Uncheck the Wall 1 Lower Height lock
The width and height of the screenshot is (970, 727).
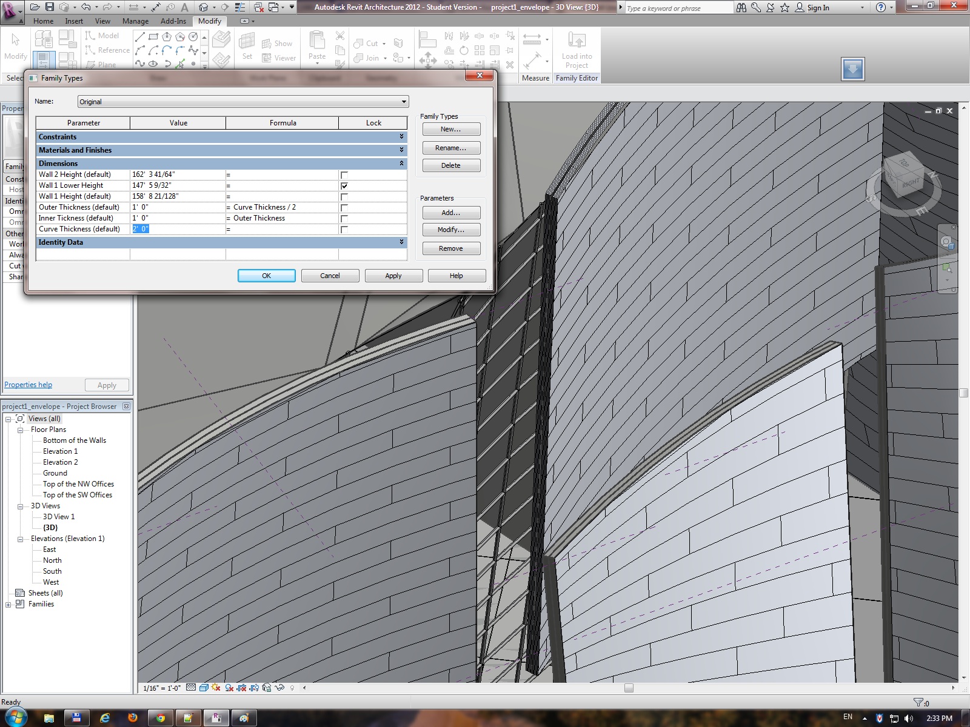344,186
